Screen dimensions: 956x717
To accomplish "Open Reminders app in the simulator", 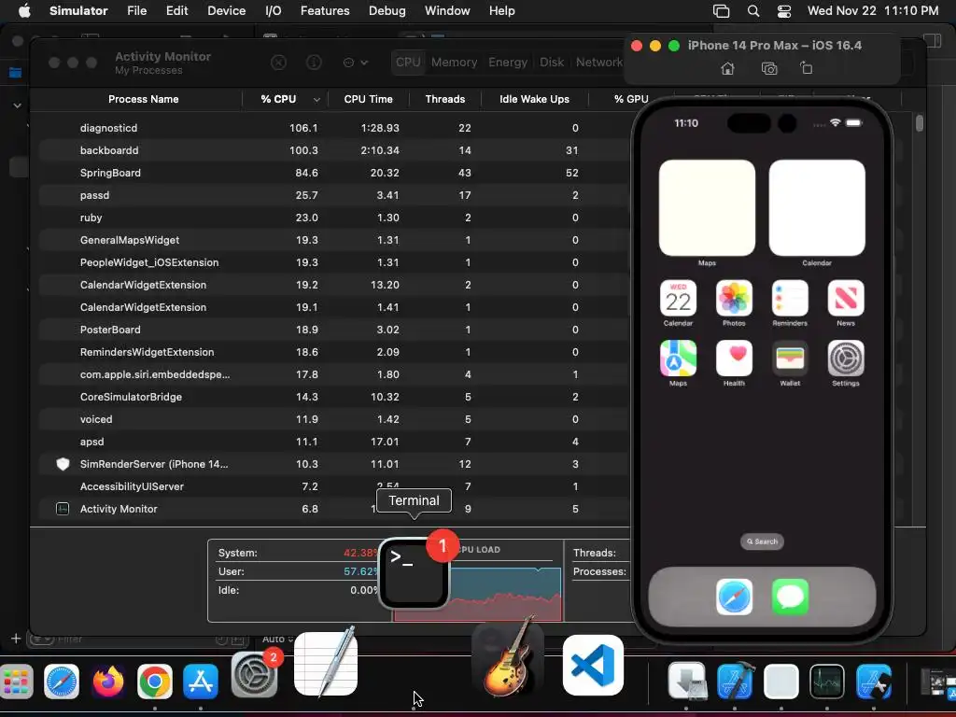I will coord(790,298).
